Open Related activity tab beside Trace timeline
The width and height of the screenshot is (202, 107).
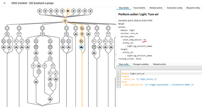(x=156, y=8)
